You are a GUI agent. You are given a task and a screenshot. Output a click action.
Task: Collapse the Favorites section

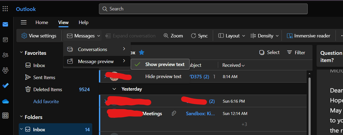21,53
